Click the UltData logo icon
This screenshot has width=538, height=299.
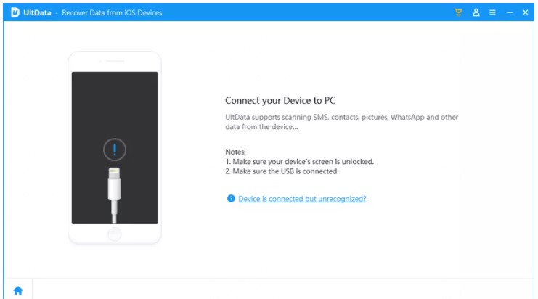[x=15, y=12]
